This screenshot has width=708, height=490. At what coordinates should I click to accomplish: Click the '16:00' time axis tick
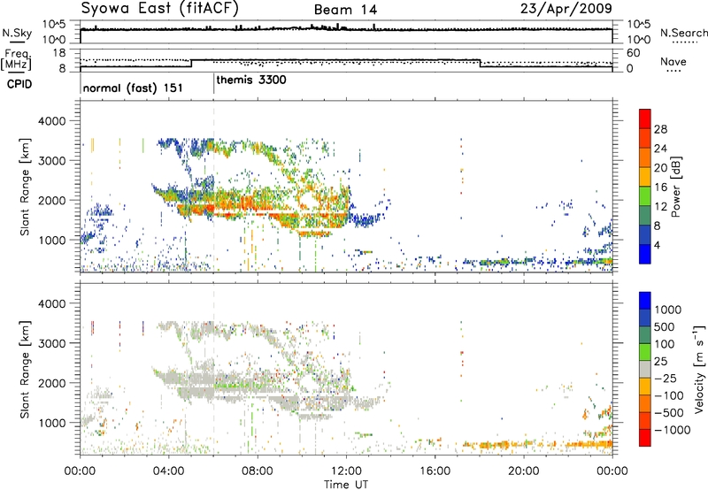(435, 471)
